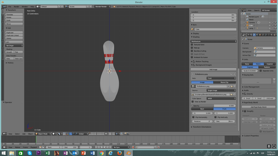Enable the Ambient Occlusion checkbox
The width and height of the screenshot is (278, 156).
(192, 57)
